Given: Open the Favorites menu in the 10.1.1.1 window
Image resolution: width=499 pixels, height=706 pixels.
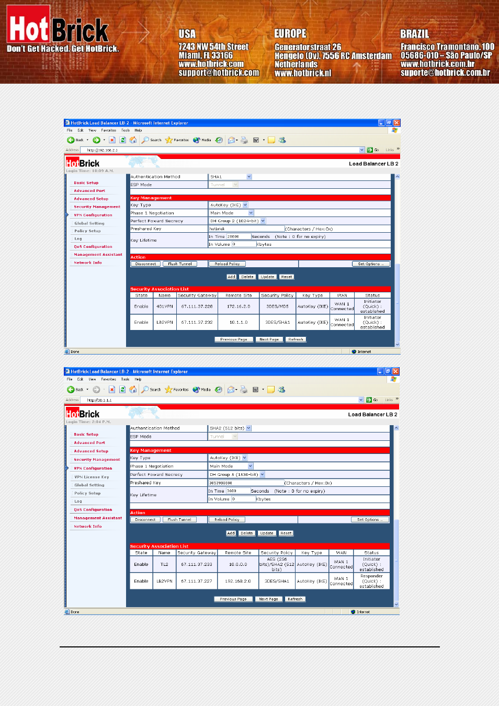Looking at the screenshot, I should [108, 379].
